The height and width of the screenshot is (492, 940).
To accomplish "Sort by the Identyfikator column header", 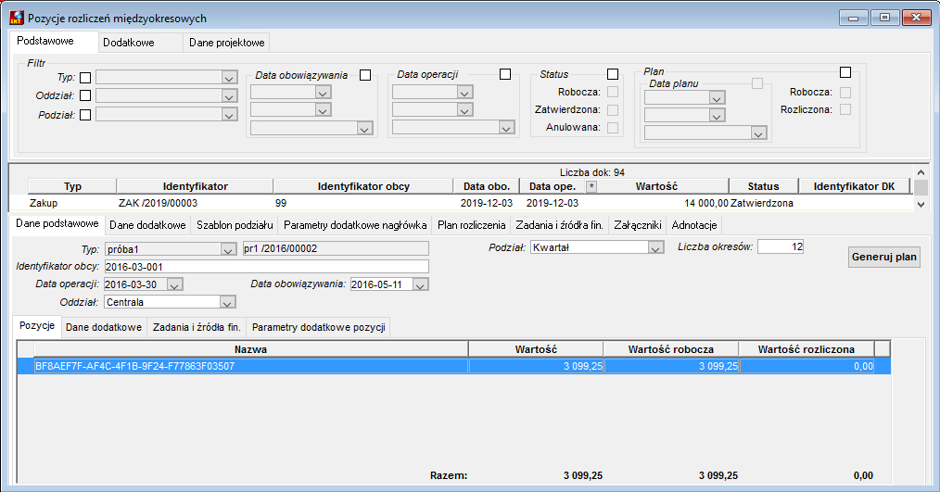I will pyautogui.click(x=195, y=186).
